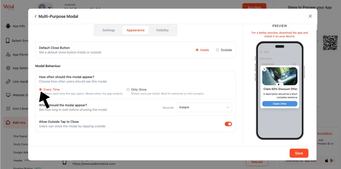
Task: Click the back arrow beside Multi-Purpose Modal
Action: point(36,16)
